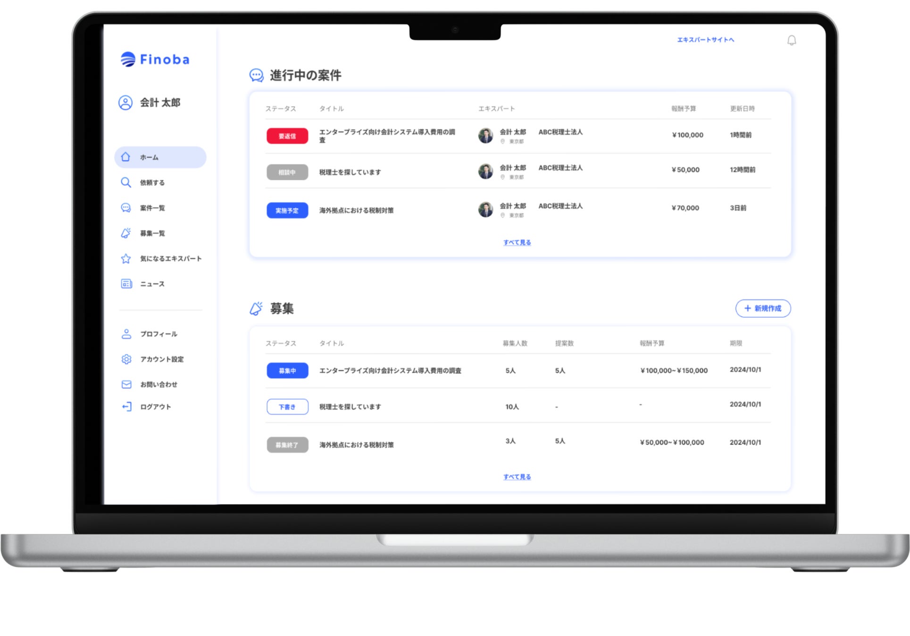
Task: Open 気になるエキスパート star icon
Action: click(x=125, y=259)
